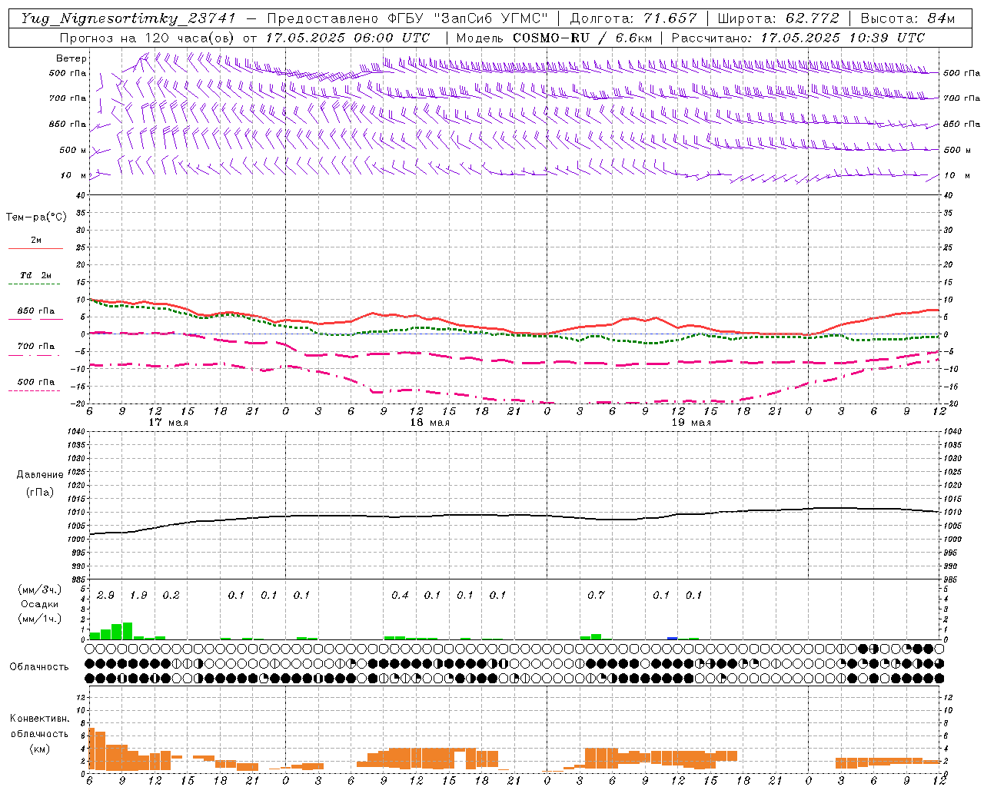Click the 19 мая date label
Image resolution: width=984 pixels, height=787 pixels.
(691, 423)
